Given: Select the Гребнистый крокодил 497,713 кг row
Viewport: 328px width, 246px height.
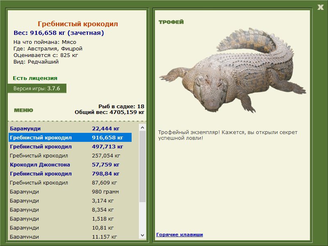Looking at the screenshot, I should click(70, 146).
